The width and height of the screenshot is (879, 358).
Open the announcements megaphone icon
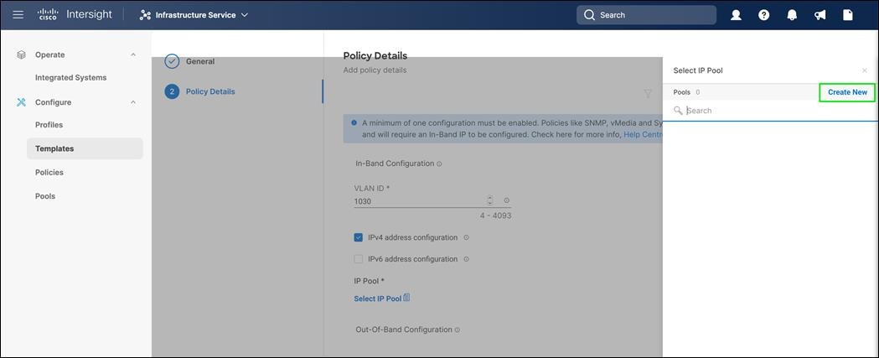(x=820, y=15)
